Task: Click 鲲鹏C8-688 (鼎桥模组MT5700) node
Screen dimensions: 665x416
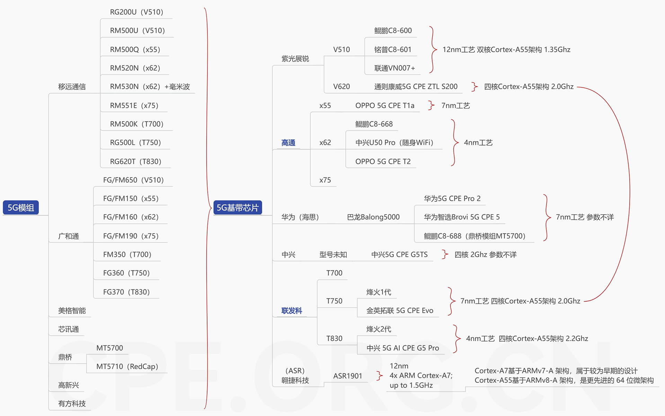Action: pyautogui.click(x=475, y=236)
